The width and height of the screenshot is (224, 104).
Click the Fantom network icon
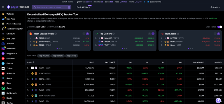(x=3, y=63)
